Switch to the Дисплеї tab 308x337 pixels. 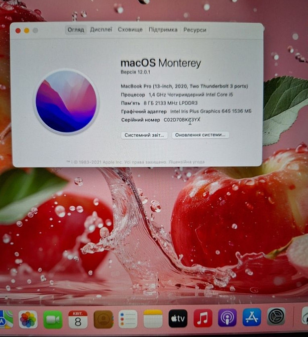tap(101, 30)
